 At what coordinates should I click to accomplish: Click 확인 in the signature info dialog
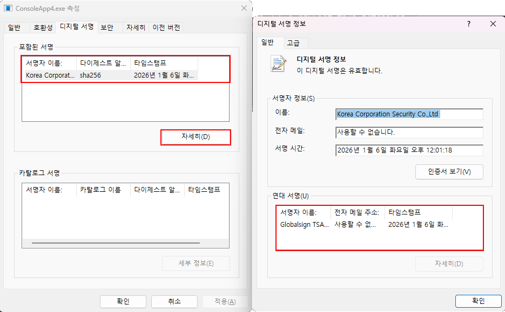[477, 301]
